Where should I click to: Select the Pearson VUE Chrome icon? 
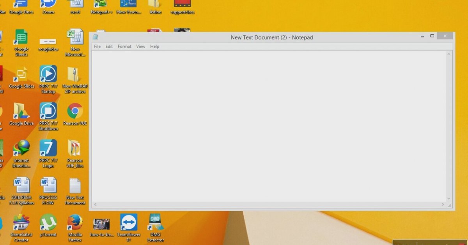click(75, 114)
